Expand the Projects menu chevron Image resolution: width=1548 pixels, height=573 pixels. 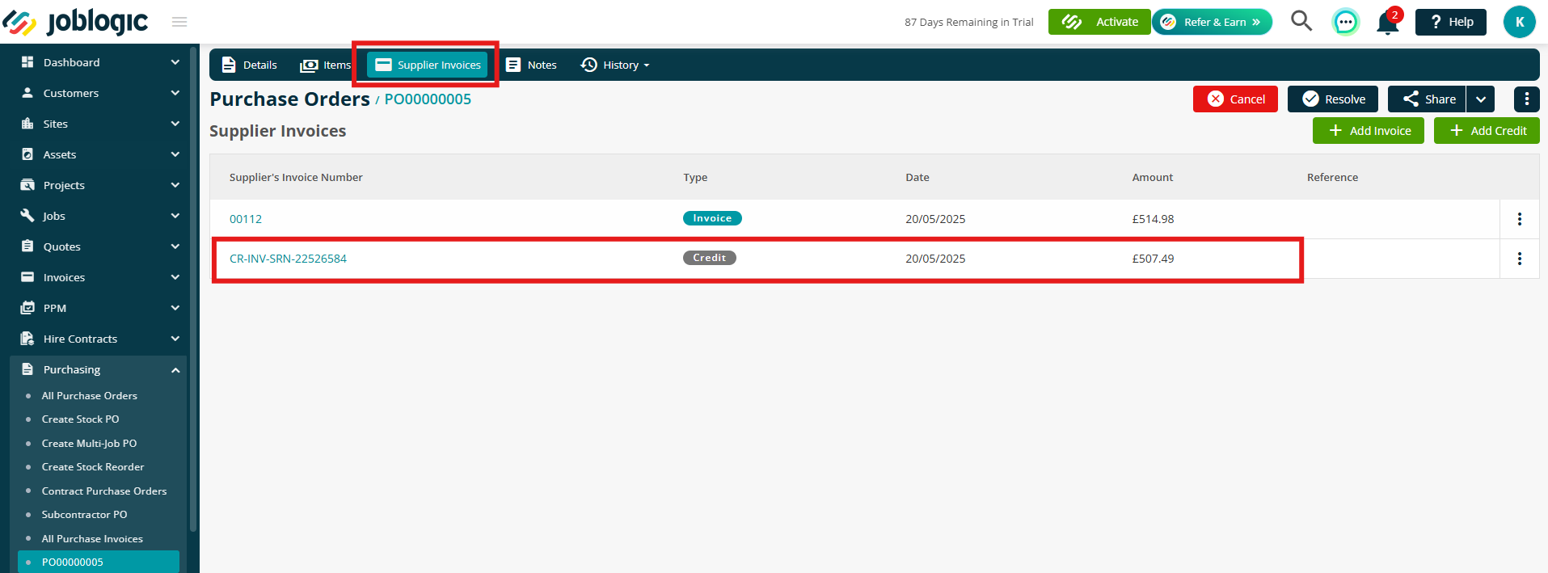point(175,185)
